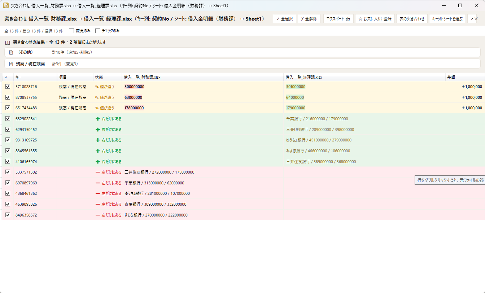Click 左だけにある status for key 8496358572
The image size is (485, 293).
point(108,215)
